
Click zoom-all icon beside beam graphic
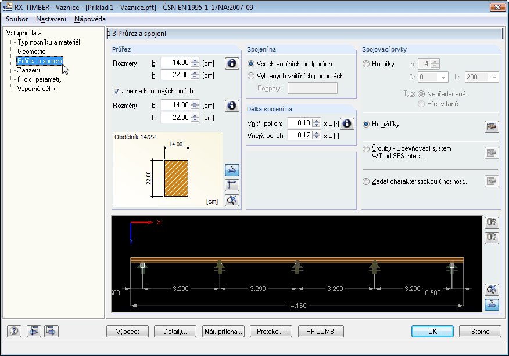492,289
